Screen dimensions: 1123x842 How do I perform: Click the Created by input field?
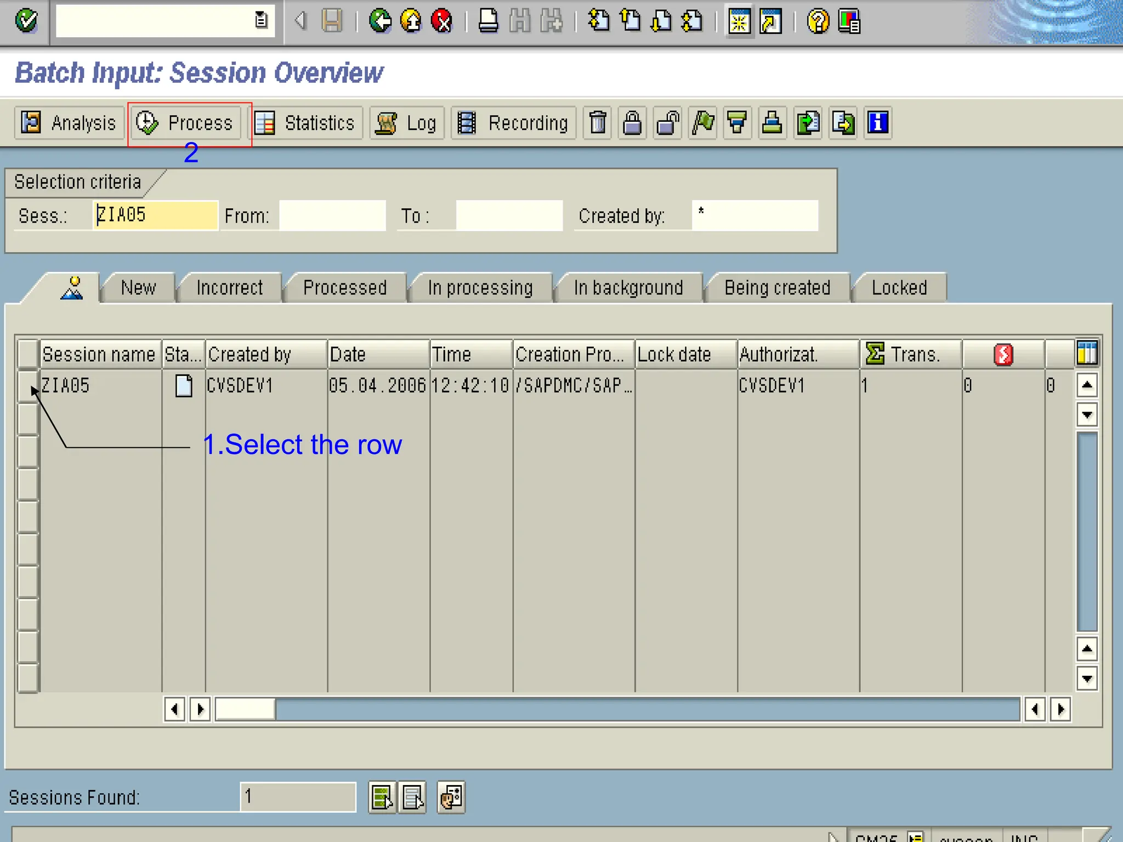[x=755, y=215]
